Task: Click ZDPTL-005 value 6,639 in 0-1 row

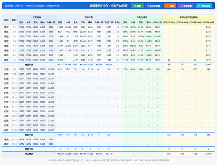Action: coord(208,27)
